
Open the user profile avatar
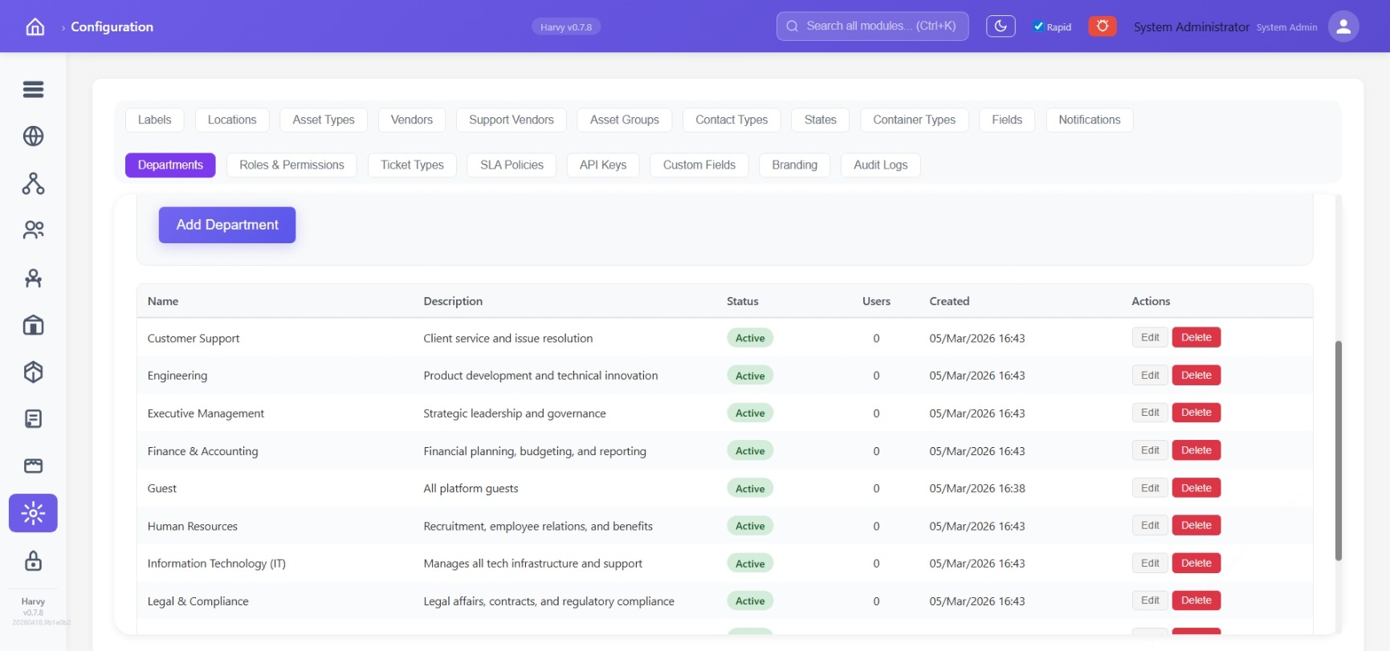1343,26
